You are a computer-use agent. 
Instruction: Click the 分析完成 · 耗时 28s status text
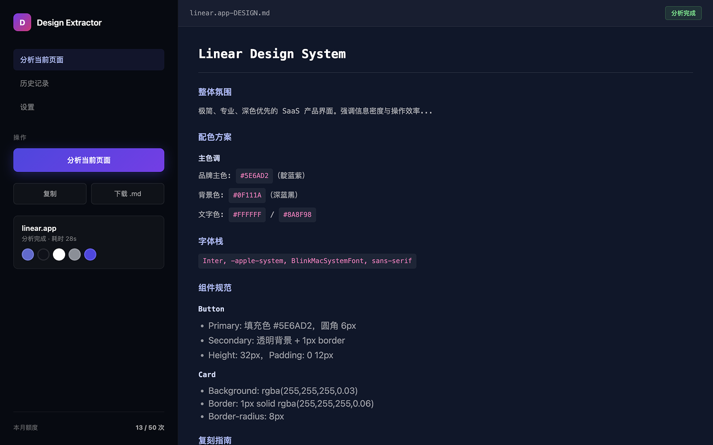(49, 239)
